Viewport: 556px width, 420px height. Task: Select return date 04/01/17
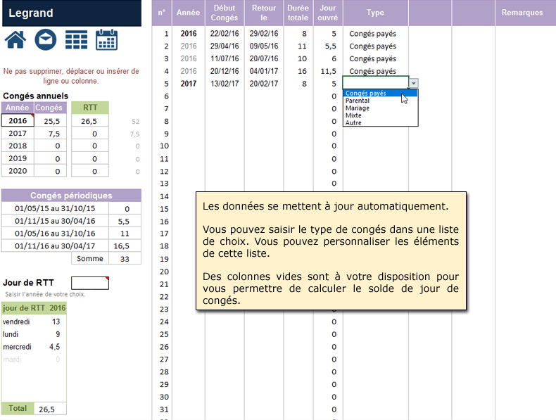(x=264, y=71)
